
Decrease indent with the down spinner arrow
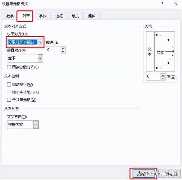point(63,52)
